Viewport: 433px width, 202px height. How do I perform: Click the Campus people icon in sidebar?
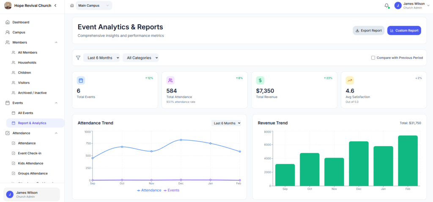click(8, 32)
